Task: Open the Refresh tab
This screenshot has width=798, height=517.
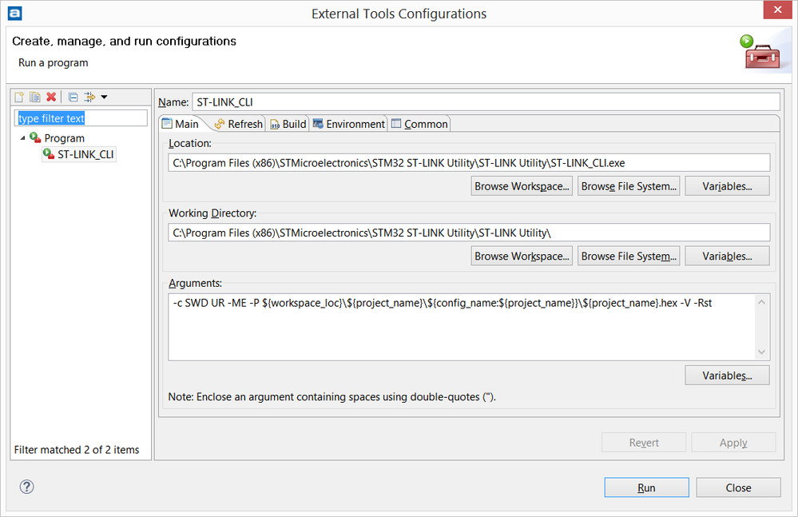Action: [x=239, y=124]
